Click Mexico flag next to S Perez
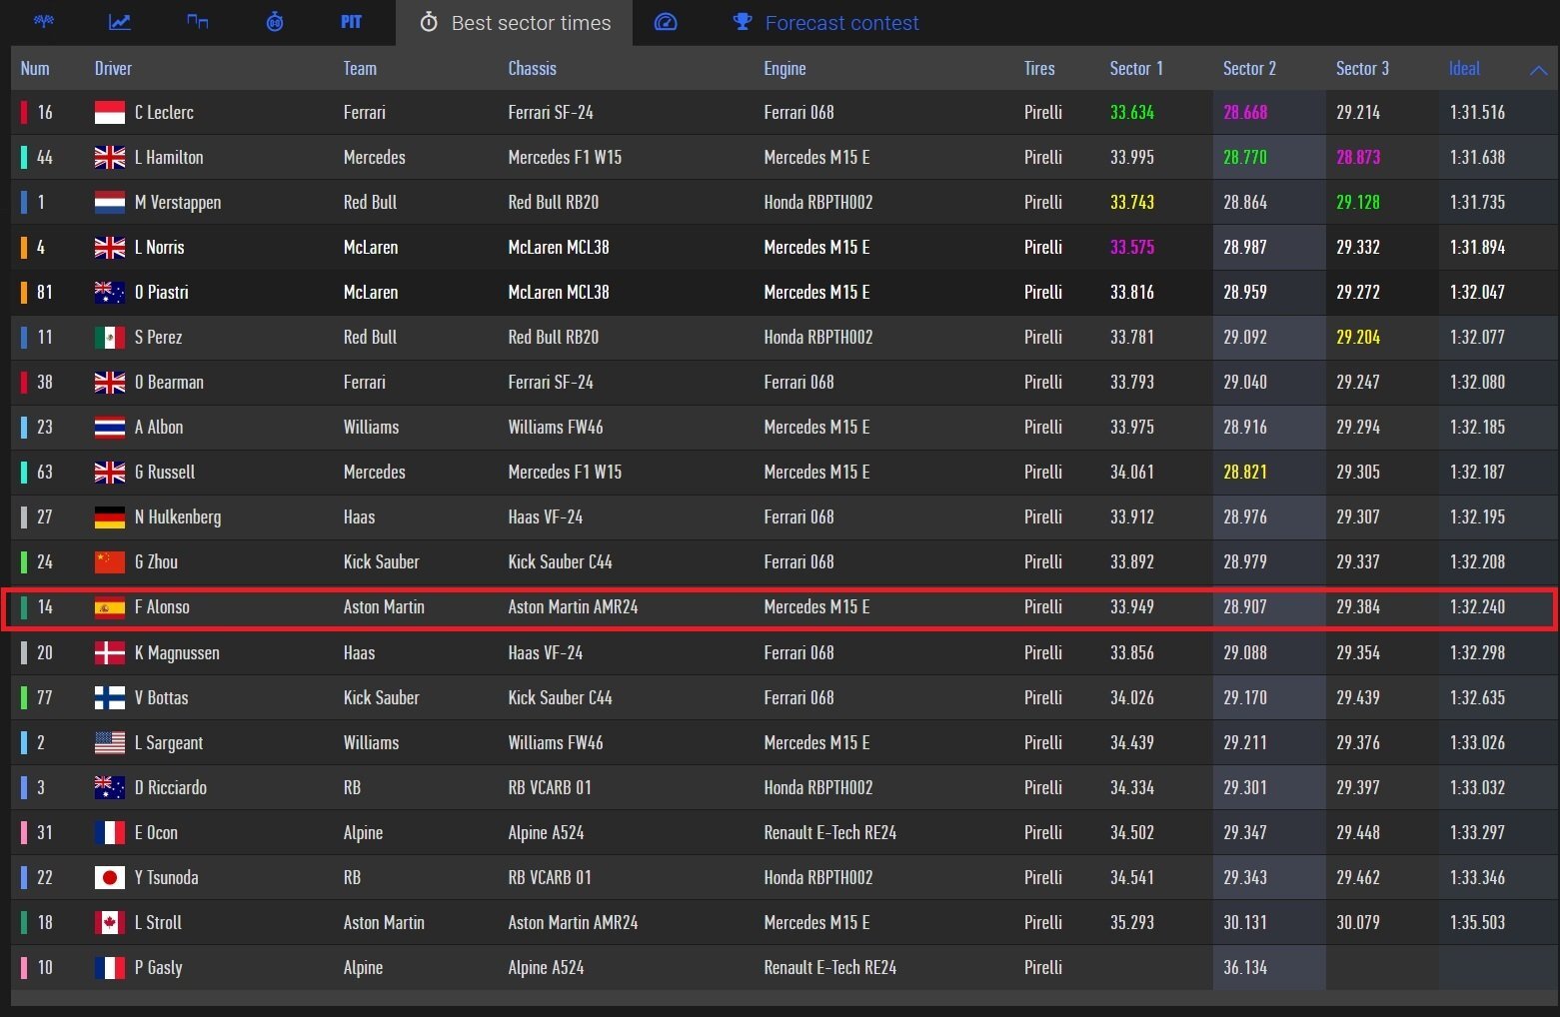The width and height of the screenshot is (1560, 1017). 110,337
